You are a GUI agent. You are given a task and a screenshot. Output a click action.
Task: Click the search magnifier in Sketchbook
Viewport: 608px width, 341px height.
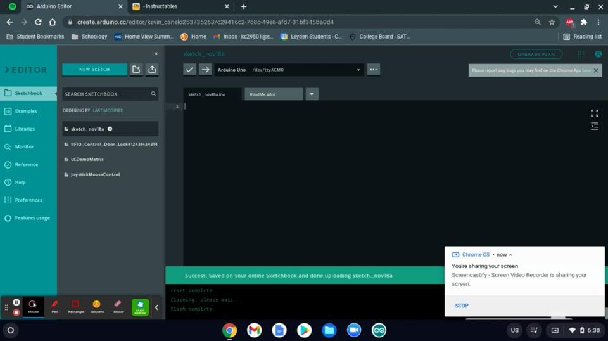[153, 94]
